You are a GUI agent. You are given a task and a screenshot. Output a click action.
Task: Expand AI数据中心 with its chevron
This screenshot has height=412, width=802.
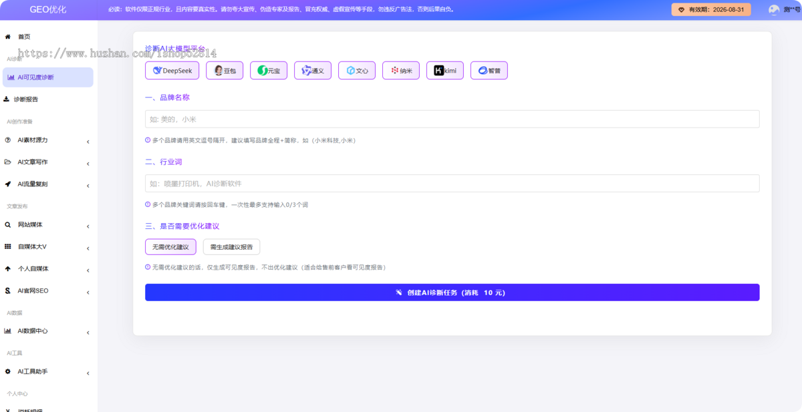coord(88,332)
